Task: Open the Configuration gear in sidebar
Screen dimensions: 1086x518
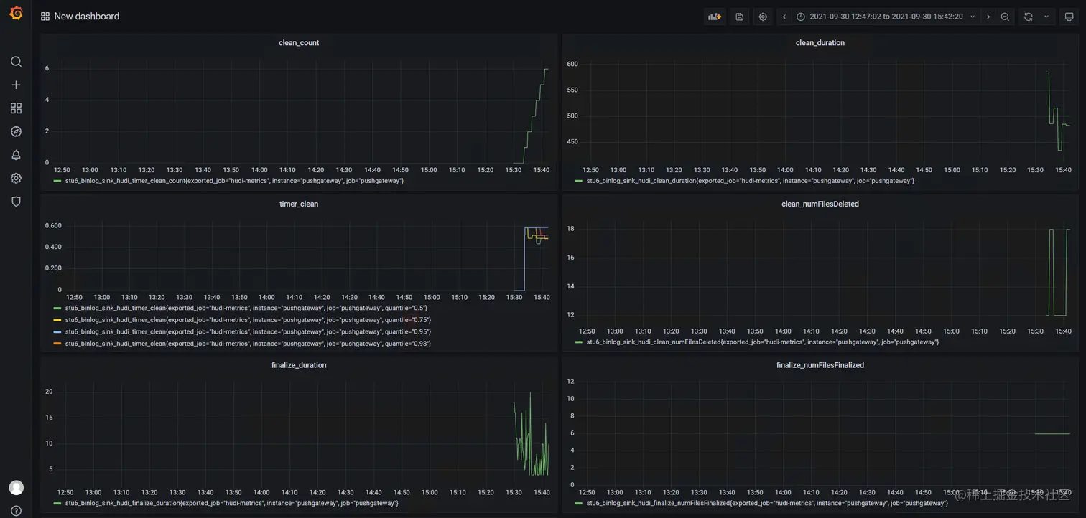Action: coord(16,178)
